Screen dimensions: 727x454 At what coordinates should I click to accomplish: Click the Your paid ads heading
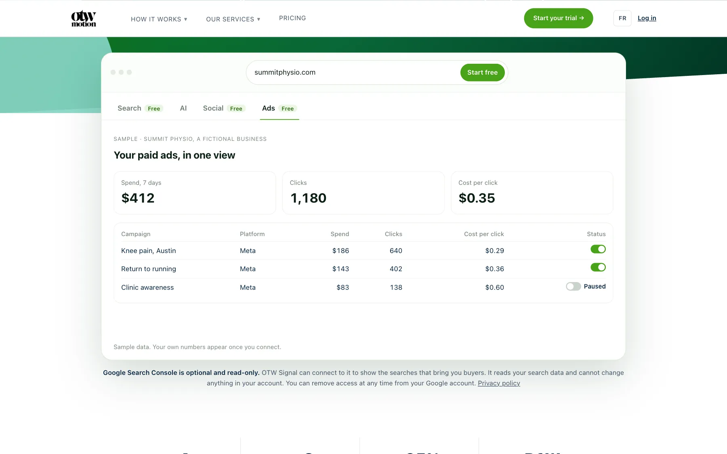click(x=174, y=155)
